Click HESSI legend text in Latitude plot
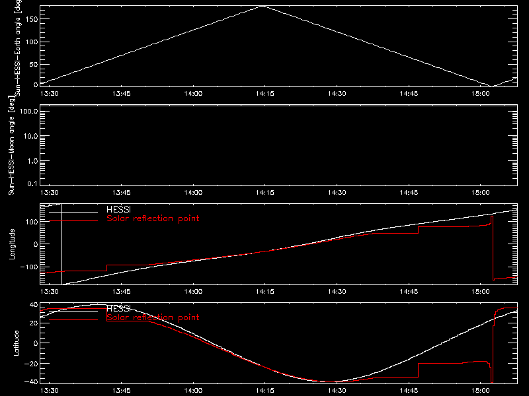 [x=118, y=308]
